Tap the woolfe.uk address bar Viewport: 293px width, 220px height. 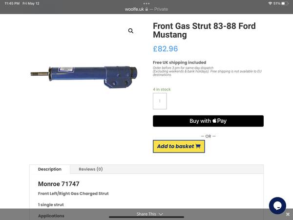[146, 9]
